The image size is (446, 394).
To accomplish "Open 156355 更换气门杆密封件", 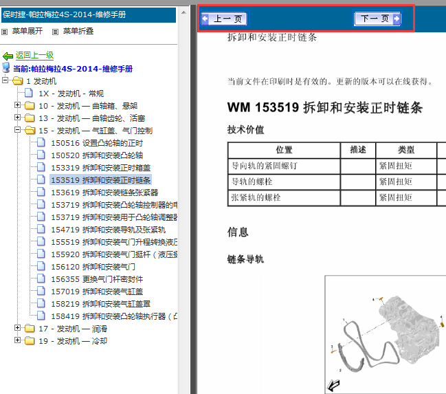I will pos(97,279).
